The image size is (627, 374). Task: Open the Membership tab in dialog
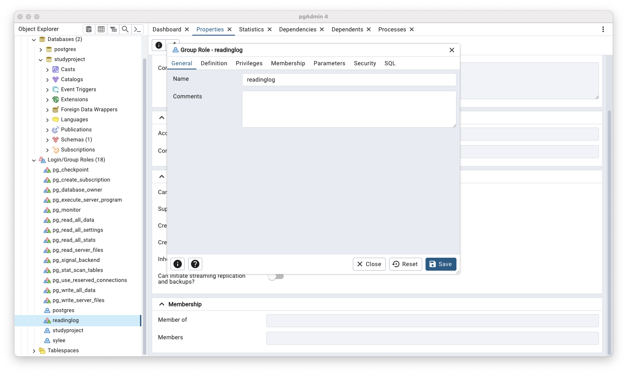(288, 63)
